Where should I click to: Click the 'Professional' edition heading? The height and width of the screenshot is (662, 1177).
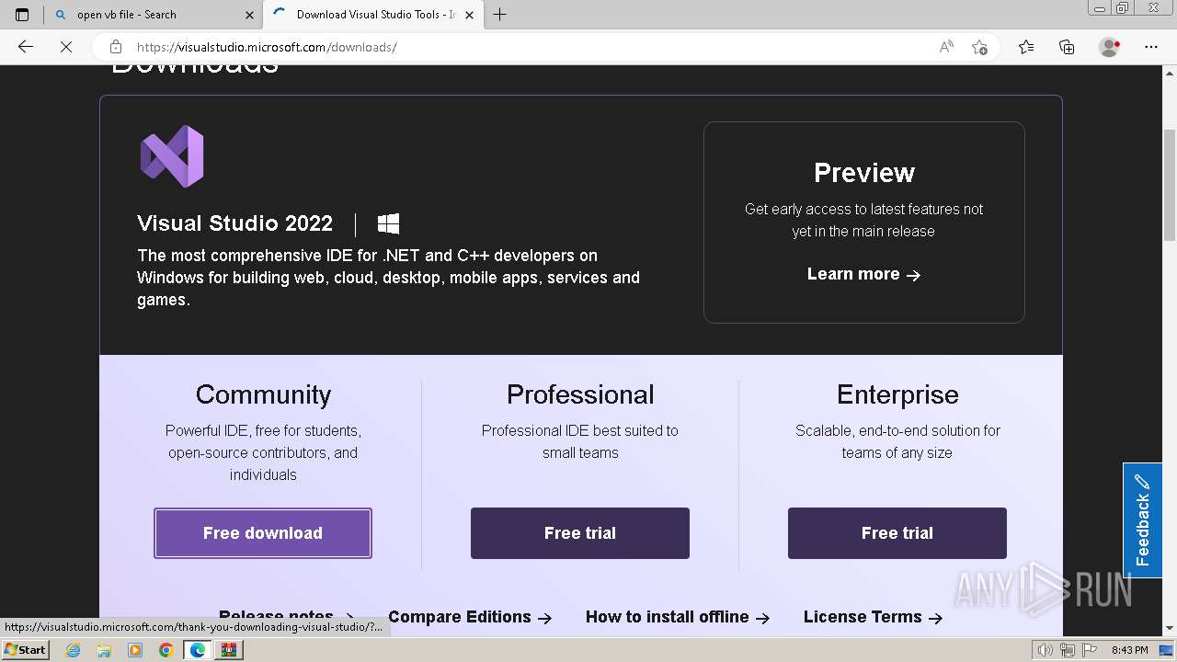pos(580,394)
